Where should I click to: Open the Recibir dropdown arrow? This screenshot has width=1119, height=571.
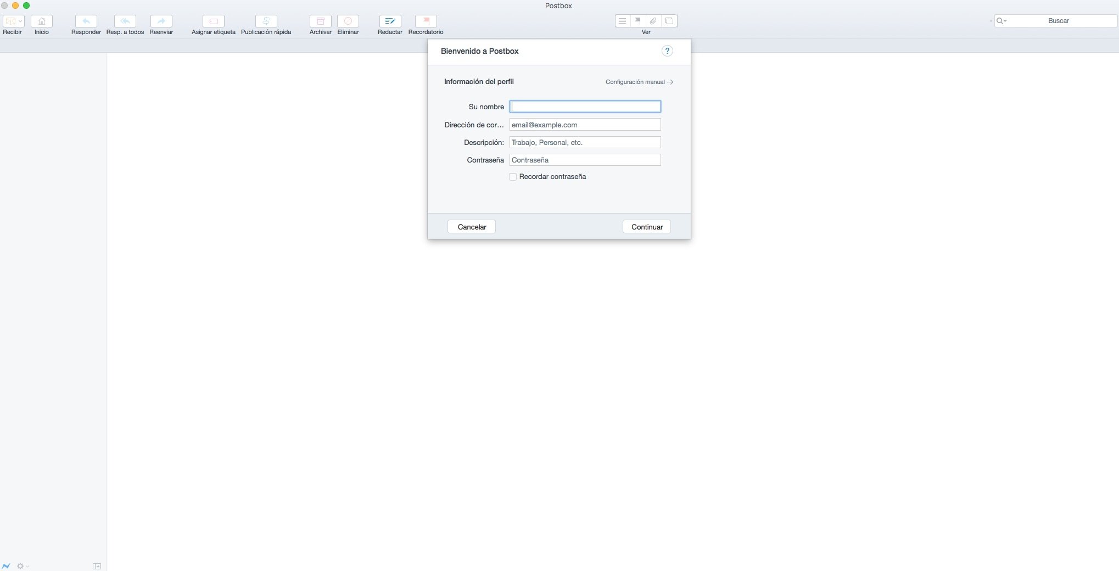(20, 21)
